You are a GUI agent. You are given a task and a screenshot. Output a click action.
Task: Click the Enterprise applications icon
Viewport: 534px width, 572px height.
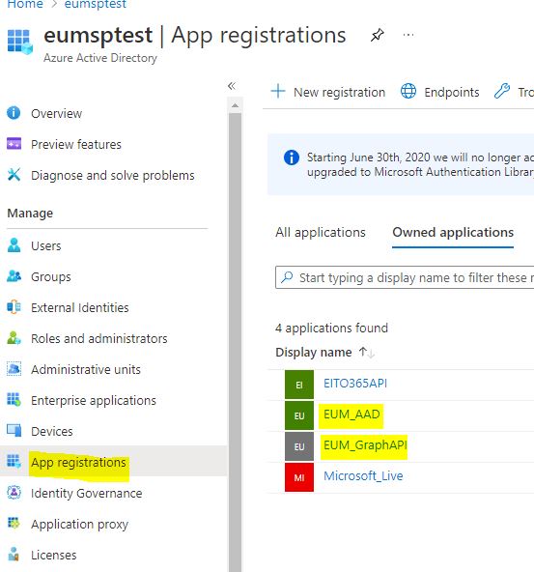pos(14,400)
